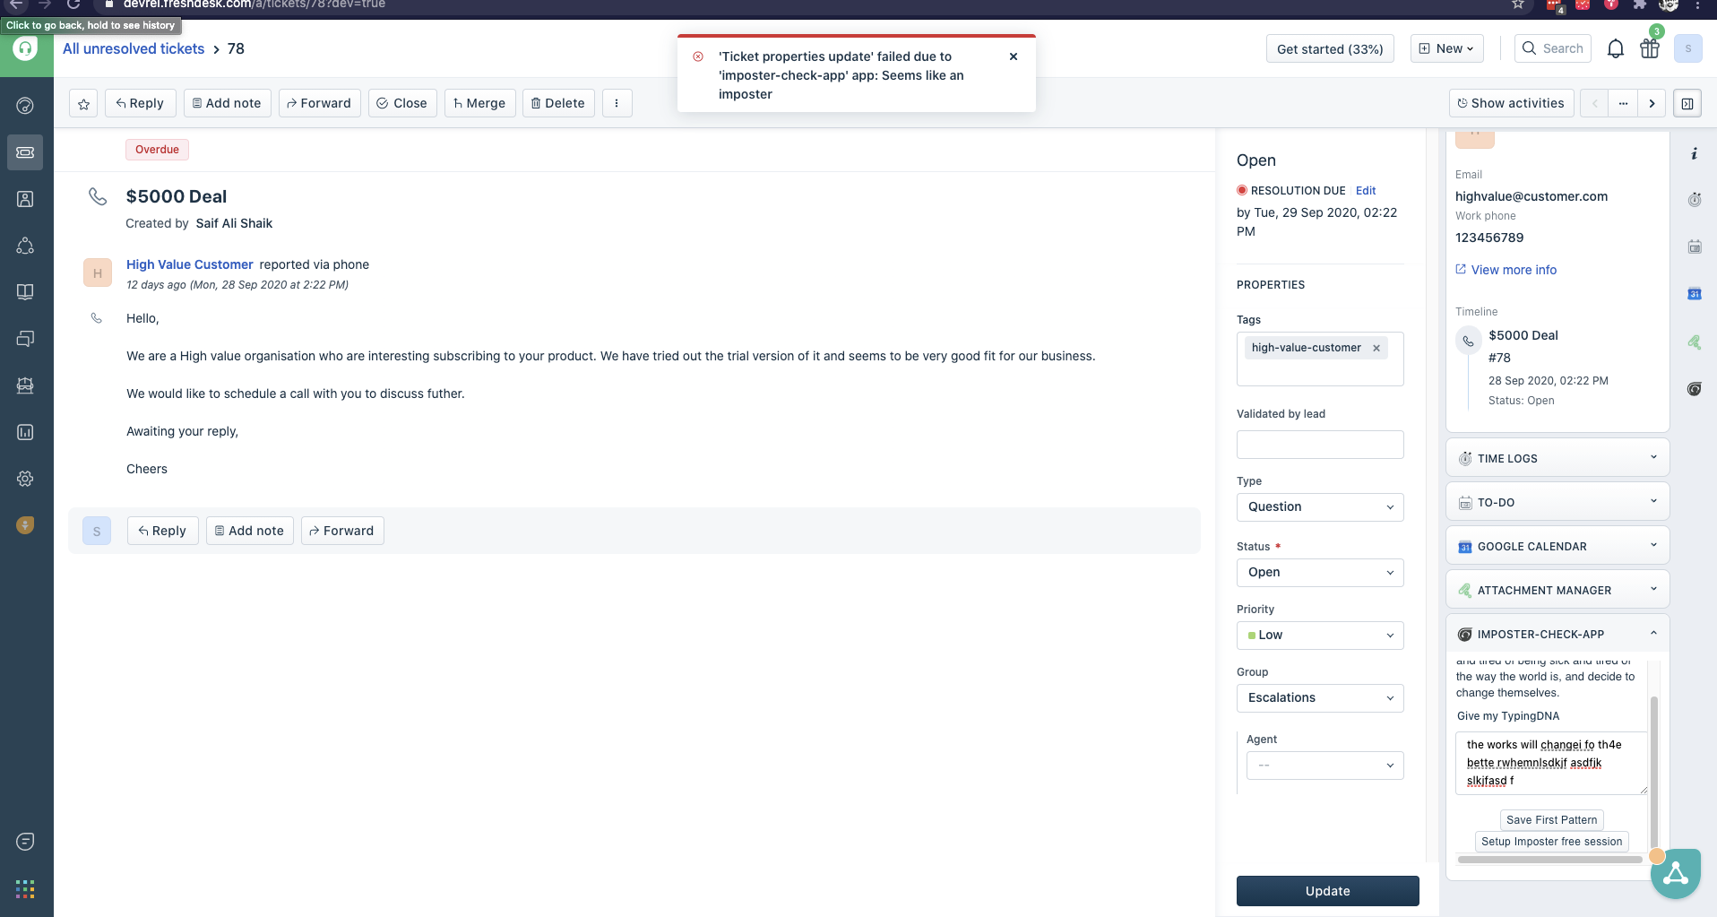Expand the TO-DO panel
The width and height of the screenshot is (1717, 917).
(1557, 502)
